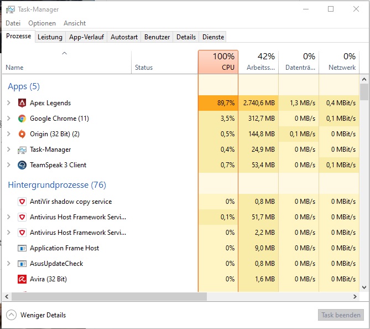Click the Weniger Details link
The height and width of the screenshot is (329, 370).
43,315
